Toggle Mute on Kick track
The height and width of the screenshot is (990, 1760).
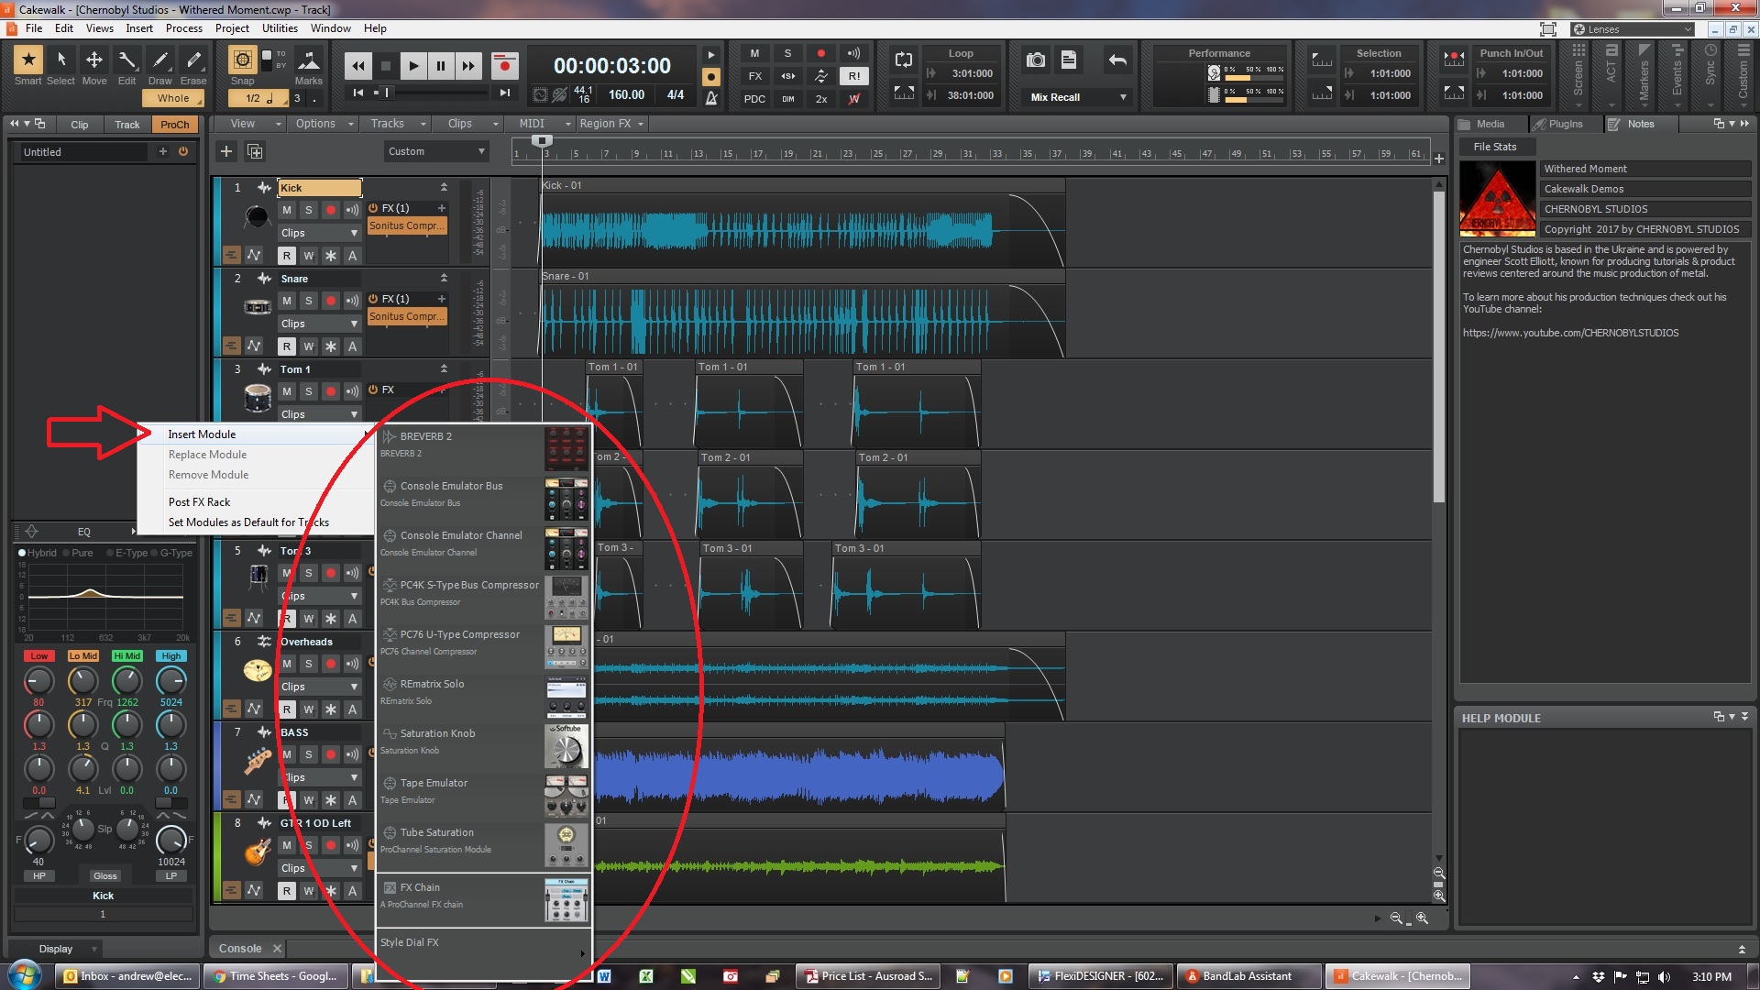pos(287,209)
